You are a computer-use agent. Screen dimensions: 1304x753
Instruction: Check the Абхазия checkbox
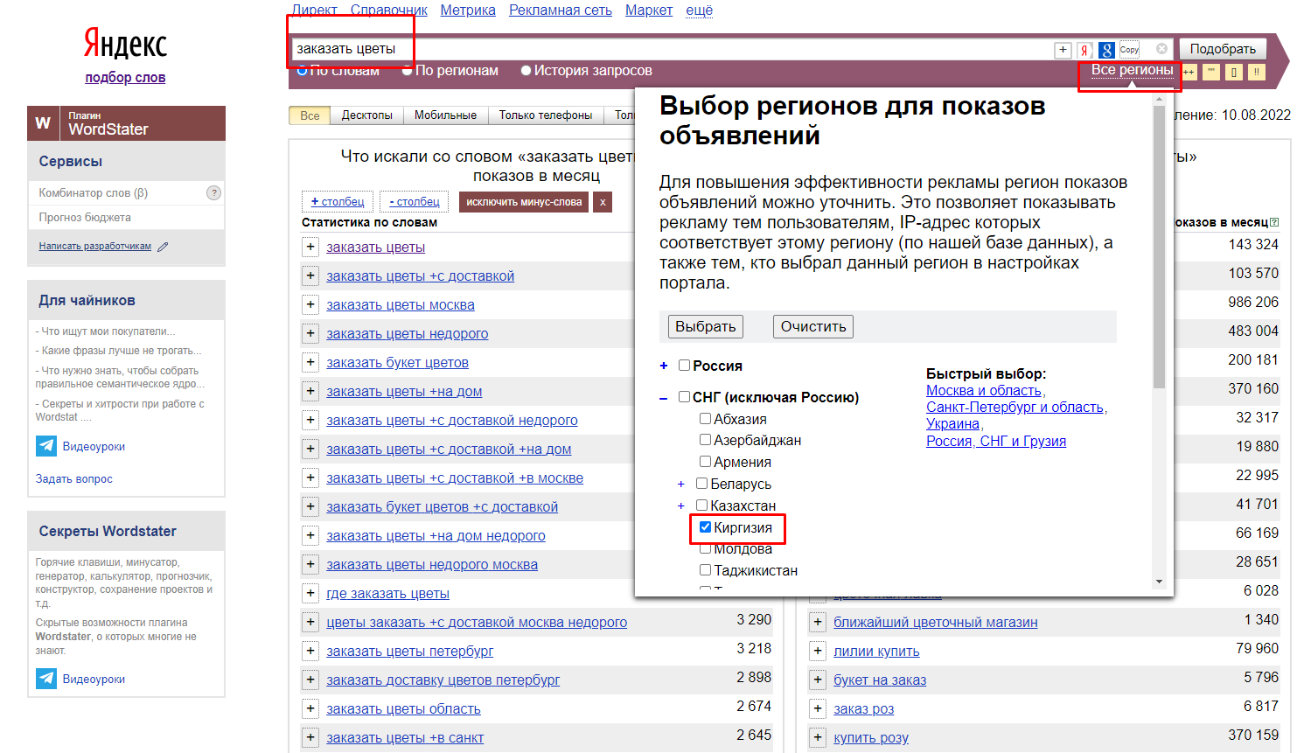[705, 419]
